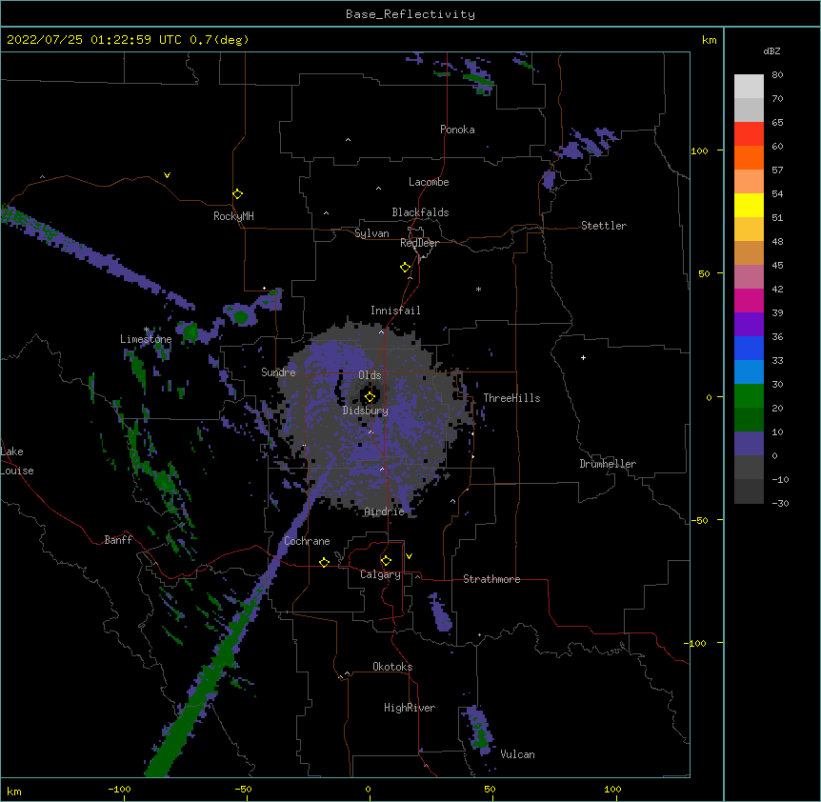821x802 pixels.
Task: Click the yellow V marker northwest of RockyMH
Action: coord(167,175)
